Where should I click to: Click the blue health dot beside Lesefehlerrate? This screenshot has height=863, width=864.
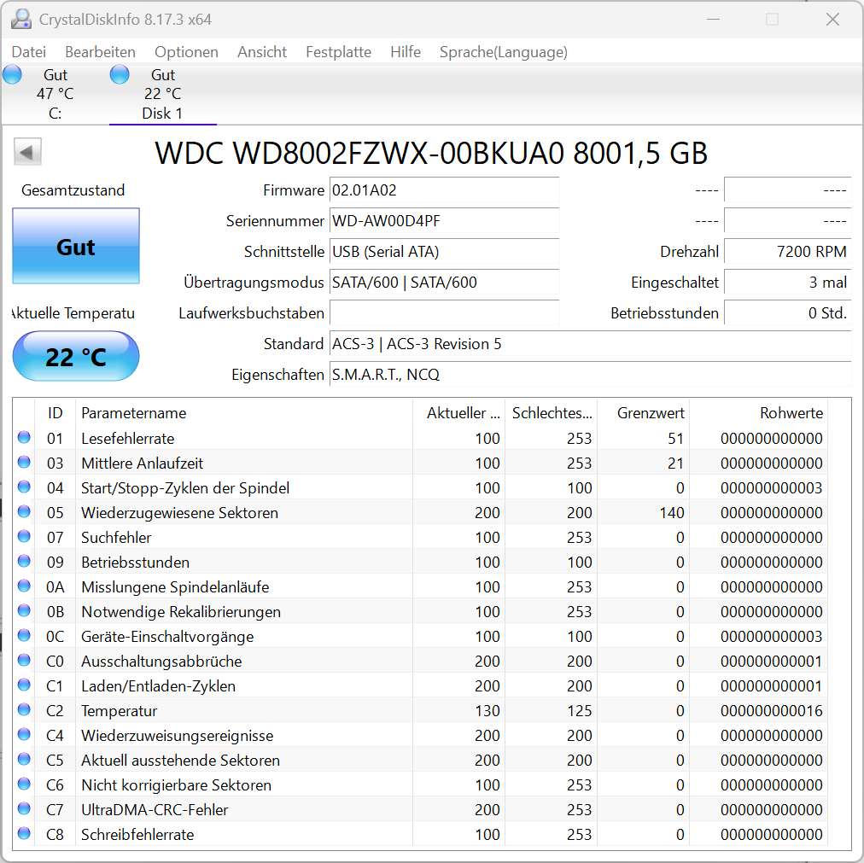point(25,438)
